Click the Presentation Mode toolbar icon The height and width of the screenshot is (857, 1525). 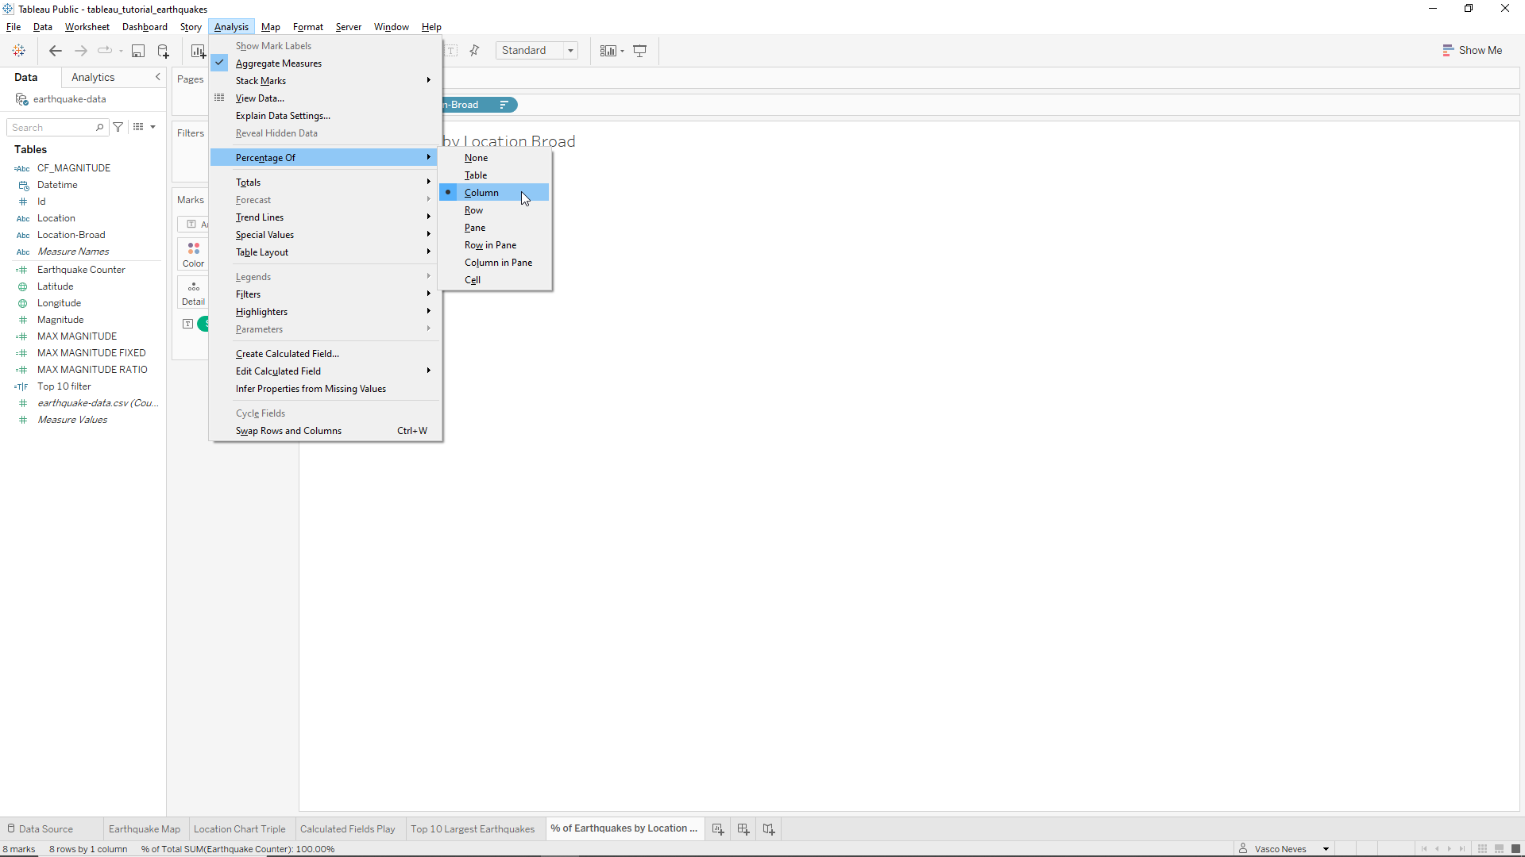pyautogui.click(x=639, y=51)
